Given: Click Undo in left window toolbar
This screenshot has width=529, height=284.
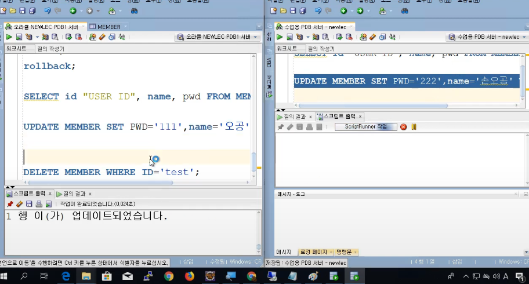Looking at the screenshot, I should (47, 11).
